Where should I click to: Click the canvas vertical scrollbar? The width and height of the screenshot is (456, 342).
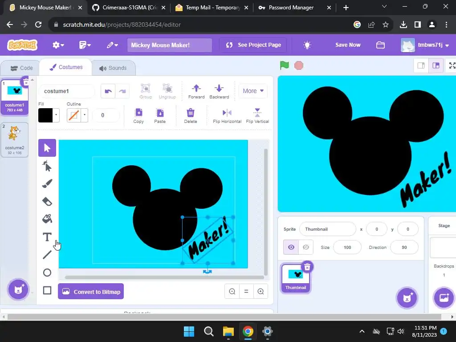click(265, 212)
